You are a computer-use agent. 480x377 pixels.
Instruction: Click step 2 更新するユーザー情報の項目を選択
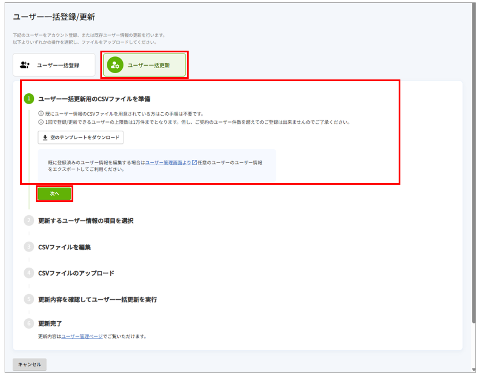click(86, 220)
